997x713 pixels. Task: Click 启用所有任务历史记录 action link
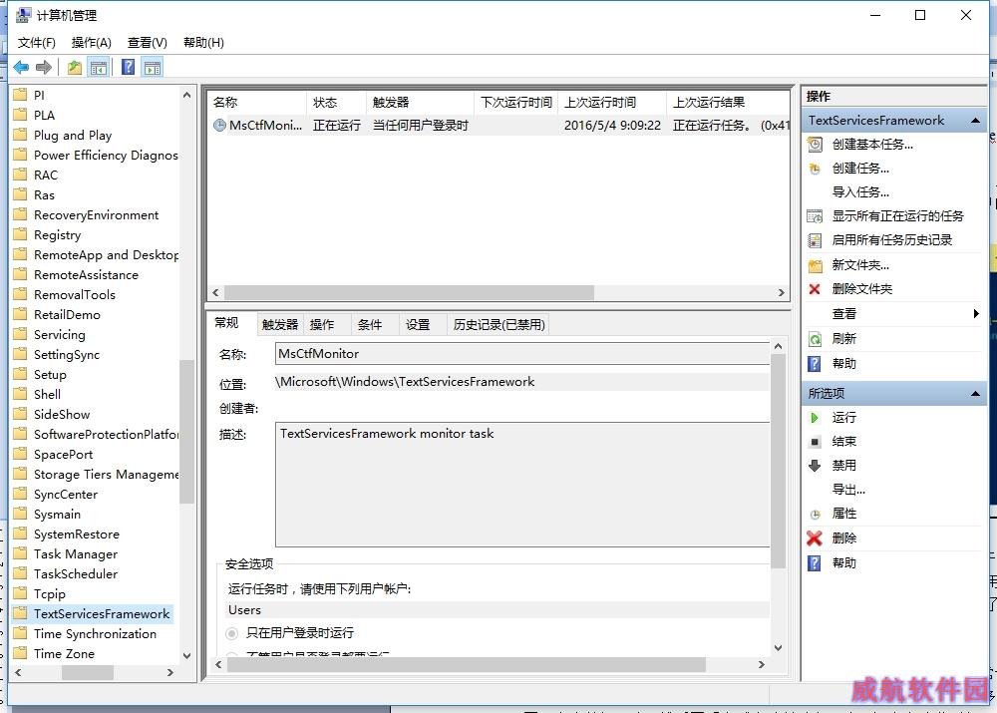[x=892, y=240]
